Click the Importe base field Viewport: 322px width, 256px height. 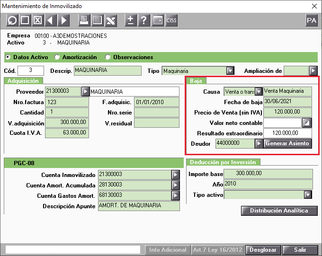(268, 174)
